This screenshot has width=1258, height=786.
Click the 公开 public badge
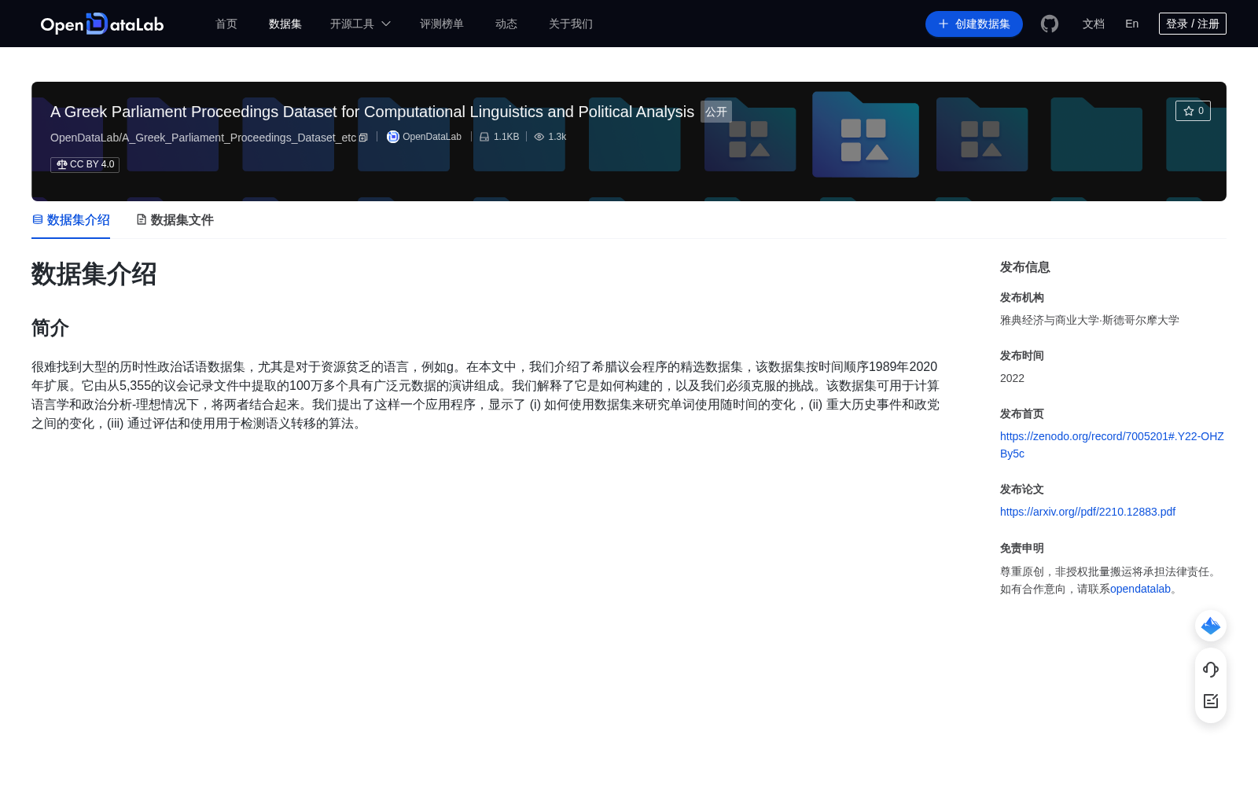click(716, 112)
